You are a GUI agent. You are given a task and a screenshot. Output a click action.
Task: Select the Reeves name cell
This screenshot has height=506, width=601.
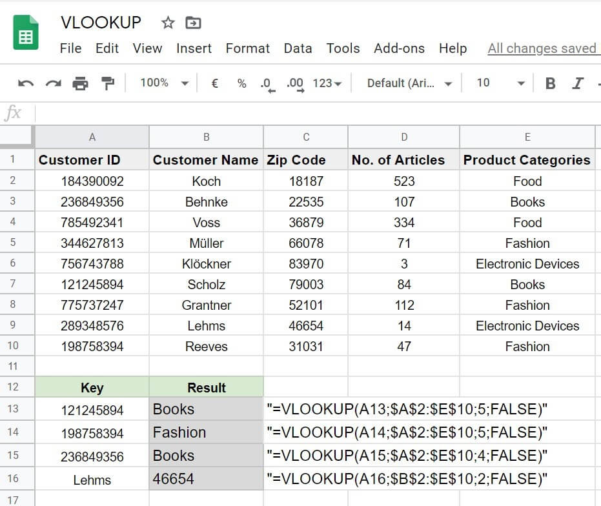(206, 347)
